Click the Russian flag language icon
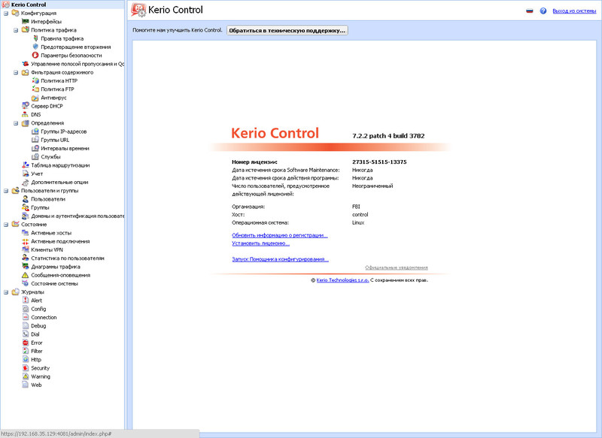The image size is (602, 438). pos(530,11)
